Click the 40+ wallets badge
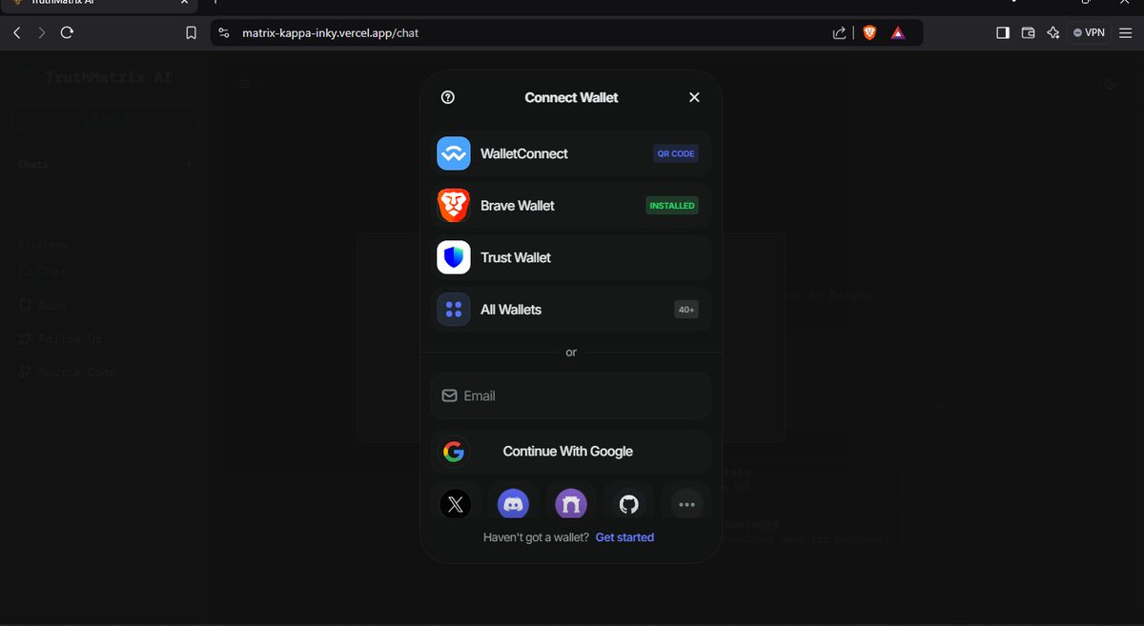Viewport: 1144px width, 626px height. pos(686,310)
